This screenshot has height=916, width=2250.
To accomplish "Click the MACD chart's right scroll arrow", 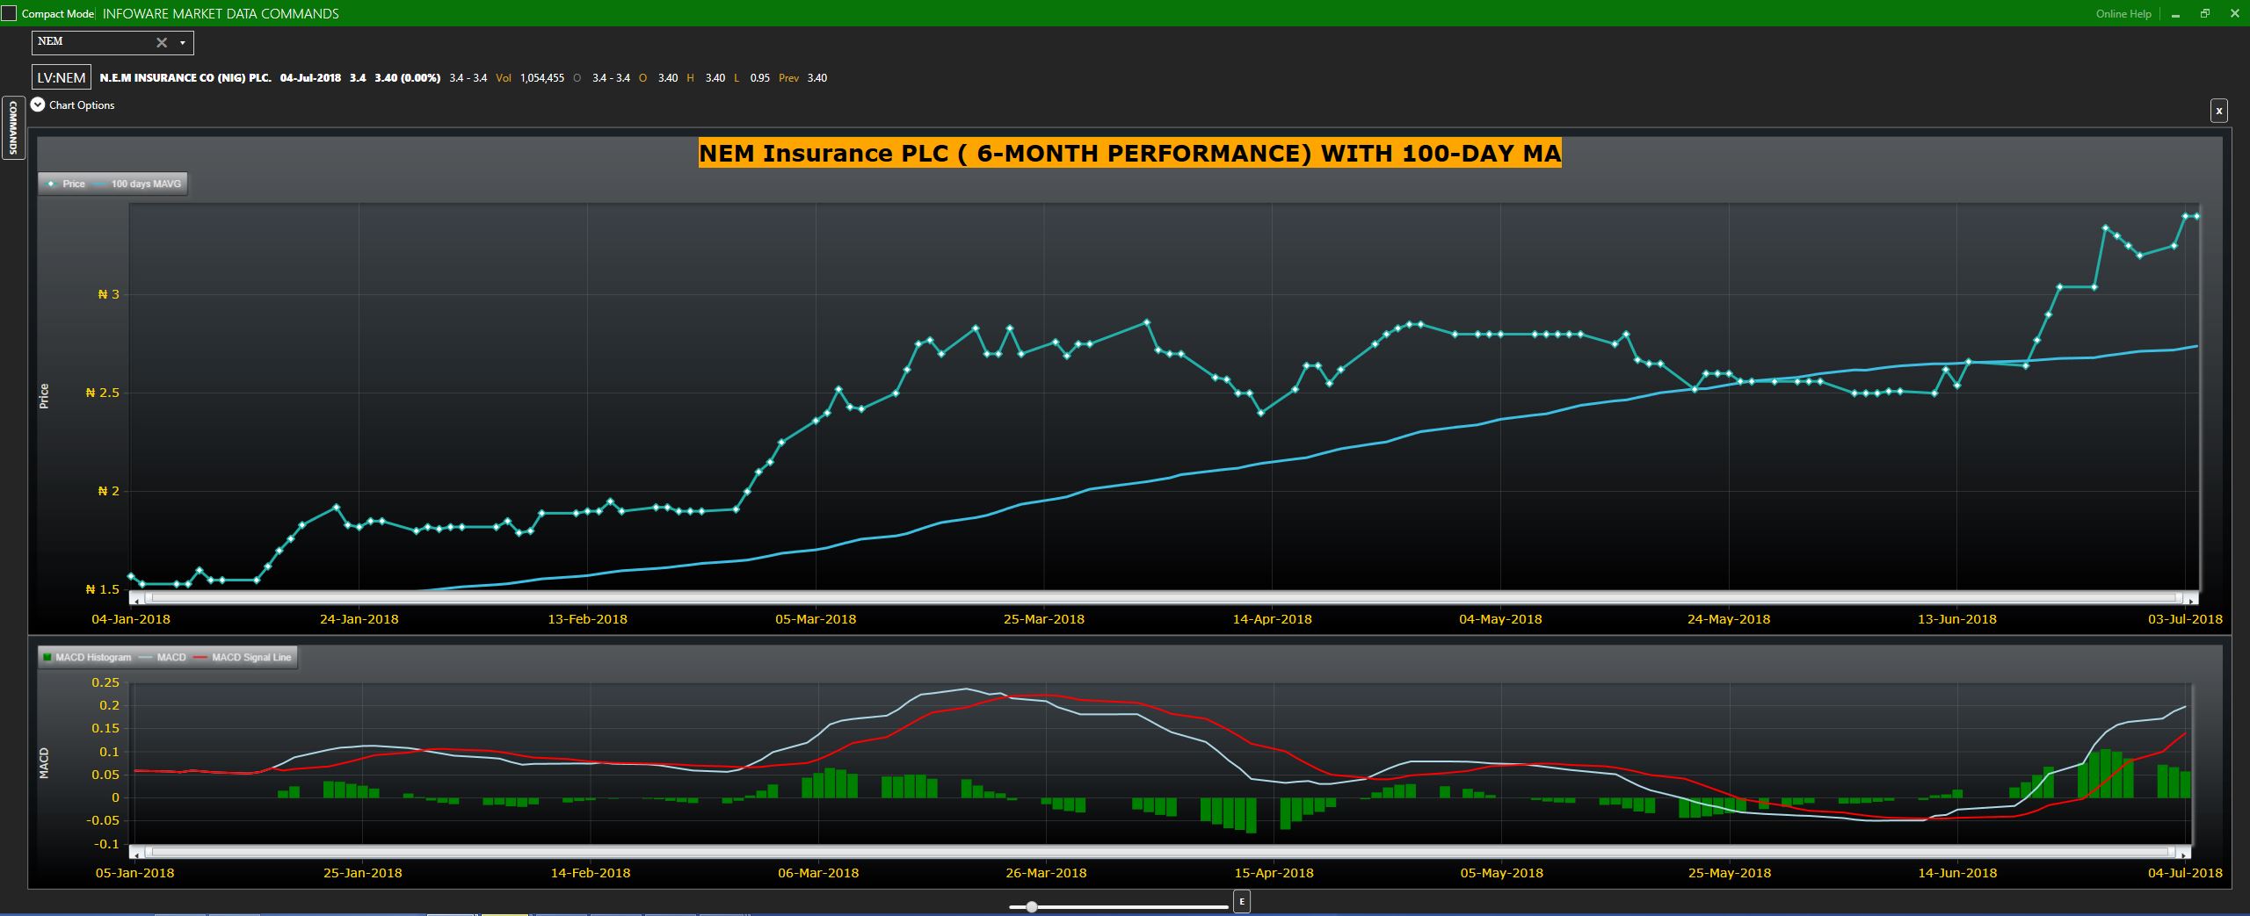I will coord(2184,852).
